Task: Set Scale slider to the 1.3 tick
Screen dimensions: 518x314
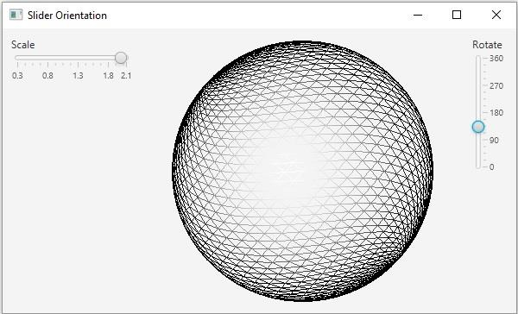Action: pos(78,58)
